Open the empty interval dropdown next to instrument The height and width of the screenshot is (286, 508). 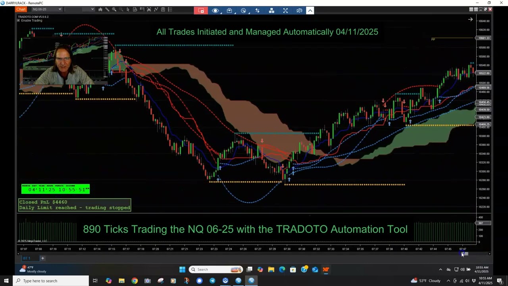pos(79,9)
